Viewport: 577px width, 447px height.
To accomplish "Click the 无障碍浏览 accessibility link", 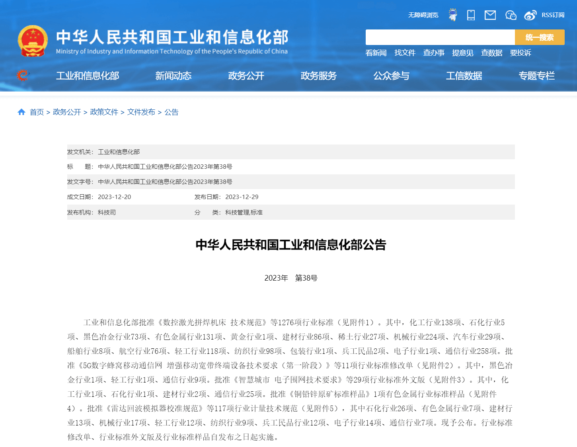I will 423,15.
